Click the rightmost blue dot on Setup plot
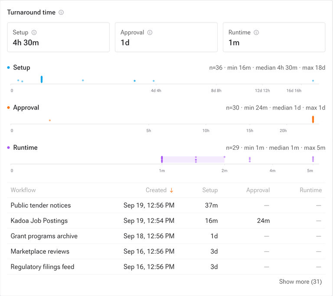Viewport: 333px width, 296px height. pos(313,80)
